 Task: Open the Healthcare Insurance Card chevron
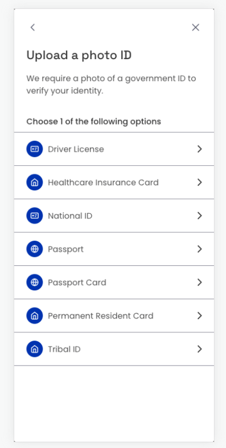tap(200, 182)
